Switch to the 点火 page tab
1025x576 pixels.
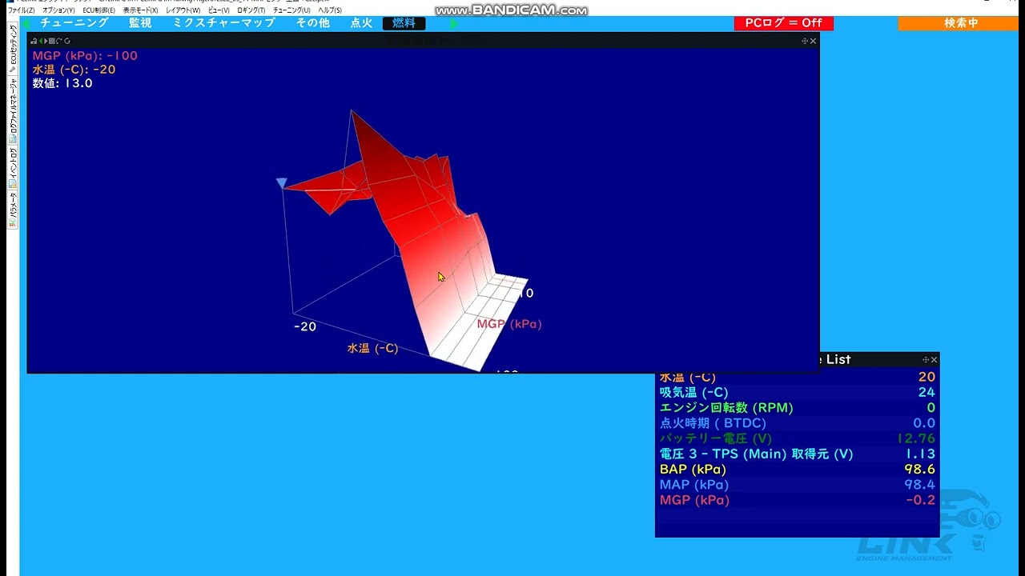click(x=362, y=23)
